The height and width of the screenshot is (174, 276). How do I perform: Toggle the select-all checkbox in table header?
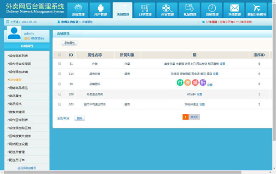[x=60, y=55]
